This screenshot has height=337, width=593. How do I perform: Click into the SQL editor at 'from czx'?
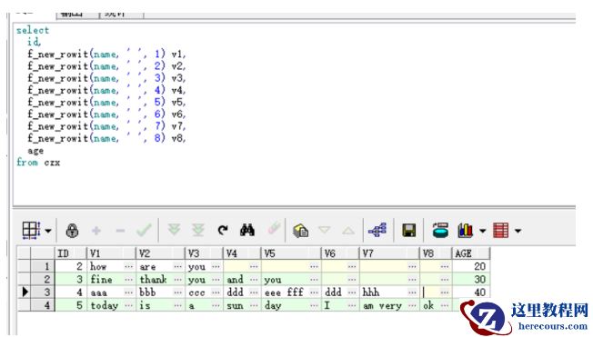pyautogui.click(x=38, y=163)
